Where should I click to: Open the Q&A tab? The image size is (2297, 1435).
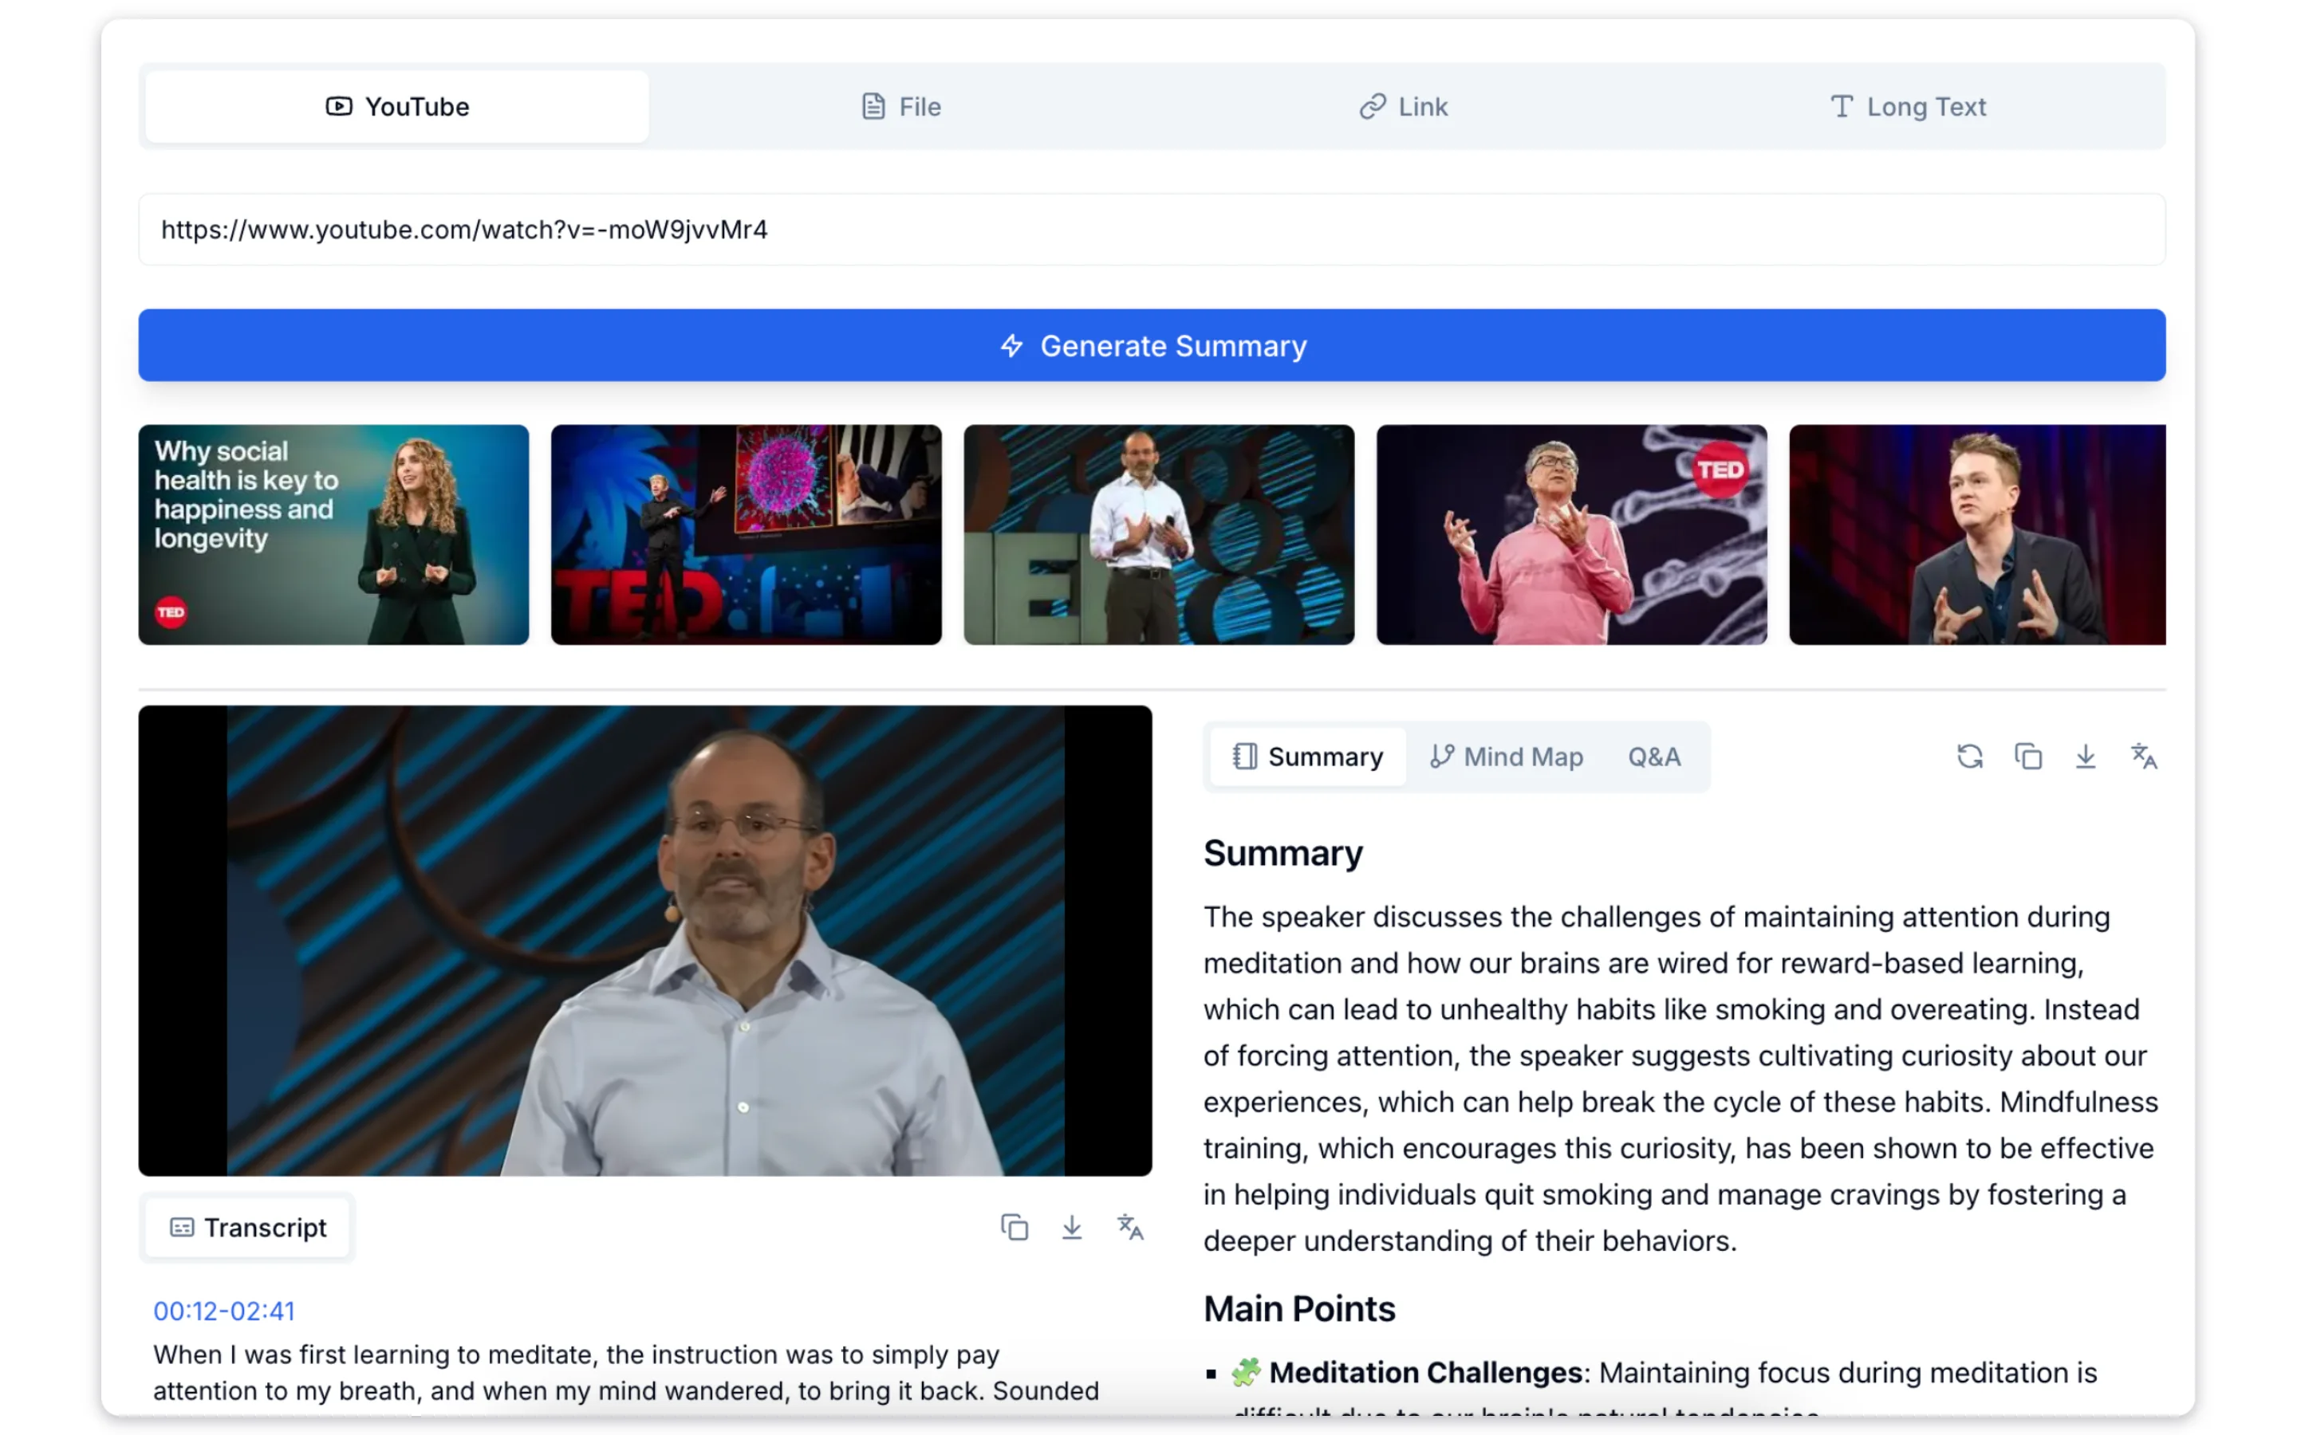click(1653, 757)
